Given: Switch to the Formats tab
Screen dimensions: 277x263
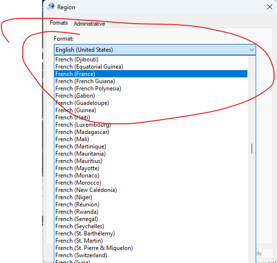Looking at the screenshot, I should click(59, 23).
